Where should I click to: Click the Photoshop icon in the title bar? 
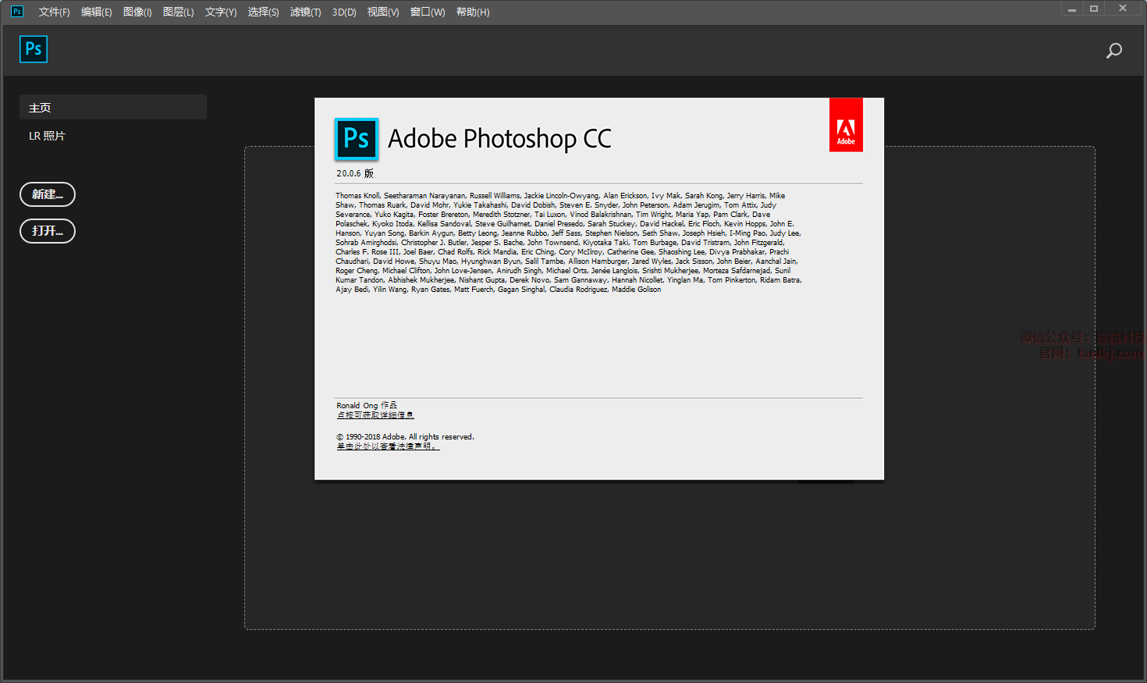pyautogui.click(x=16, y=12)
